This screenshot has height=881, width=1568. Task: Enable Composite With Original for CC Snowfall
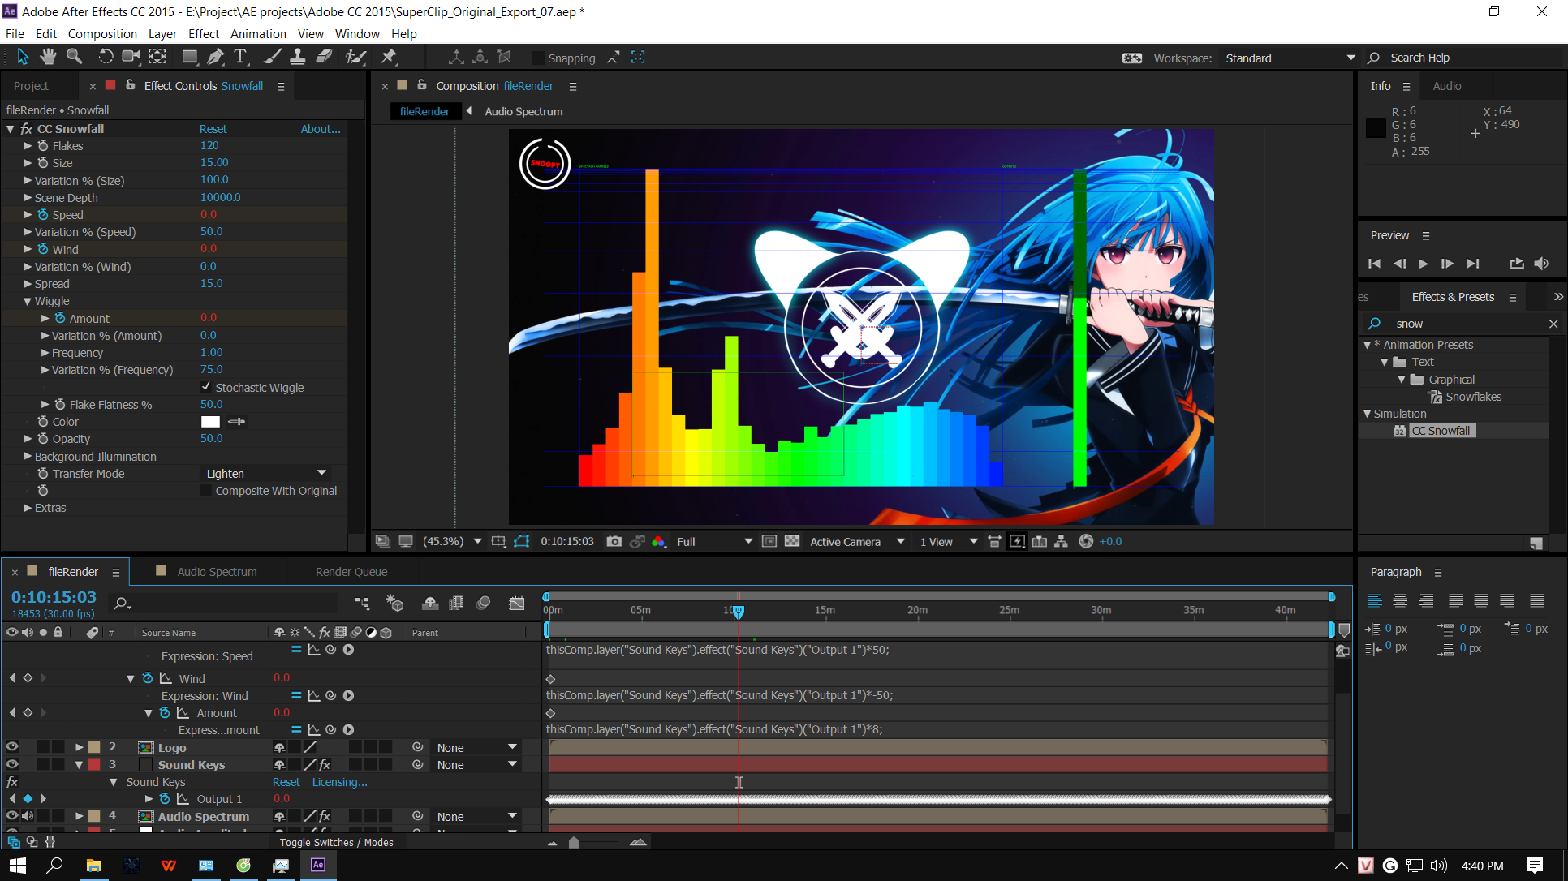click(205, 490)
